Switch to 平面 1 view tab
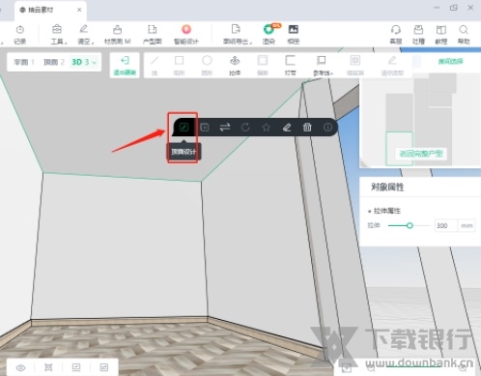 tap(24, 62)
